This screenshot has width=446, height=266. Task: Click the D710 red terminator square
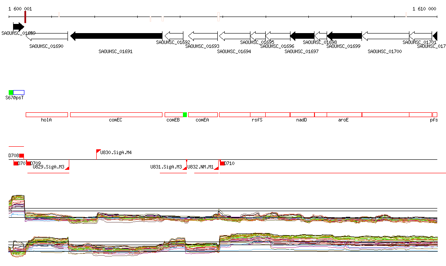tap(222, 163)
